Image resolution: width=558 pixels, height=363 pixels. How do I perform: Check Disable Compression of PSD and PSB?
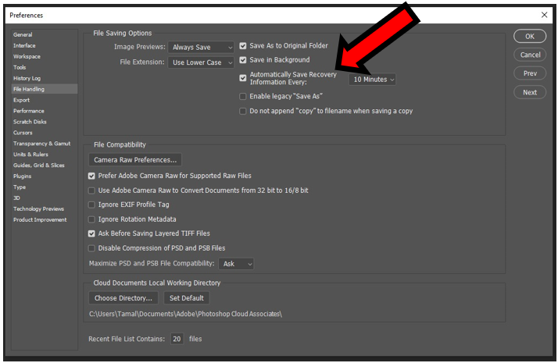(x=91, y=248)
